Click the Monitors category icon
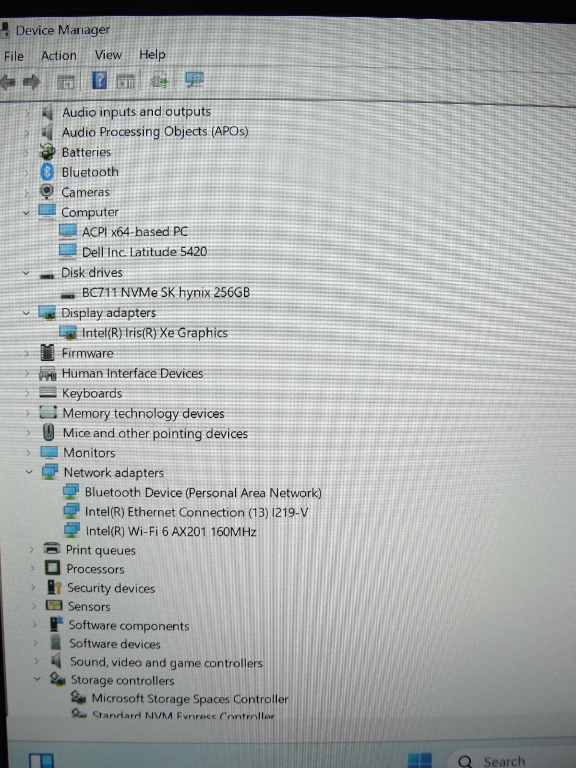Viewport: 576px width, 768px height. tap(49, 452)
